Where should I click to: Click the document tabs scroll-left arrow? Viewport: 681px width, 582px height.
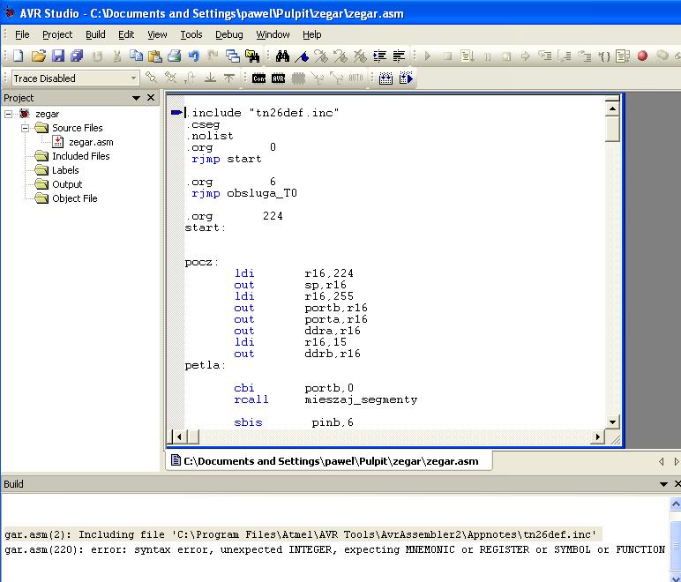coord(661,461)
